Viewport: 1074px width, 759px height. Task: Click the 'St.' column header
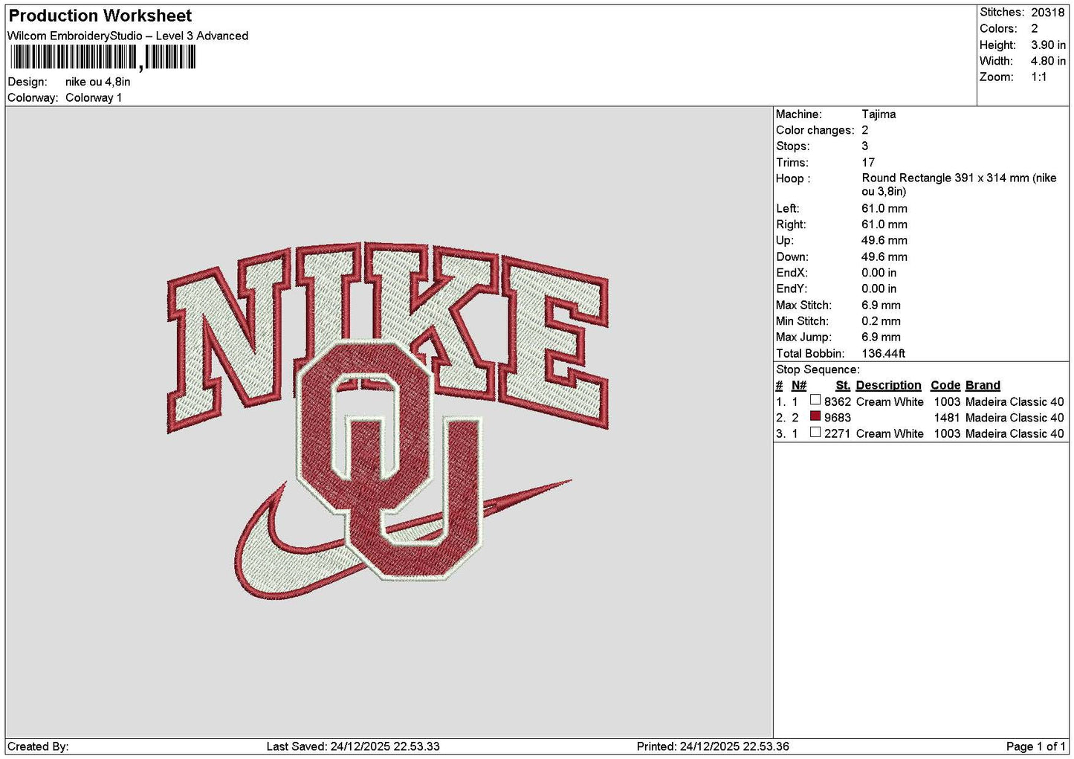[843, 385]
